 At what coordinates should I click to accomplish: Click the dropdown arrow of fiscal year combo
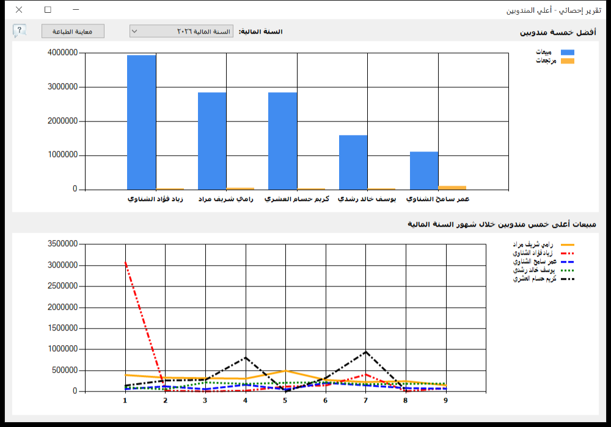pos(134,31)
